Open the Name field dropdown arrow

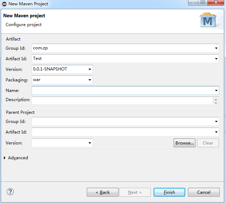coord(216,91)
